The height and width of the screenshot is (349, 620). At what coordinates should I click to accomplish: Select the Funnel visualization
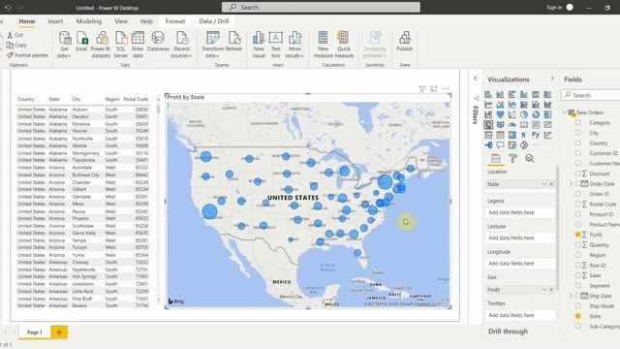click(500, 114)
